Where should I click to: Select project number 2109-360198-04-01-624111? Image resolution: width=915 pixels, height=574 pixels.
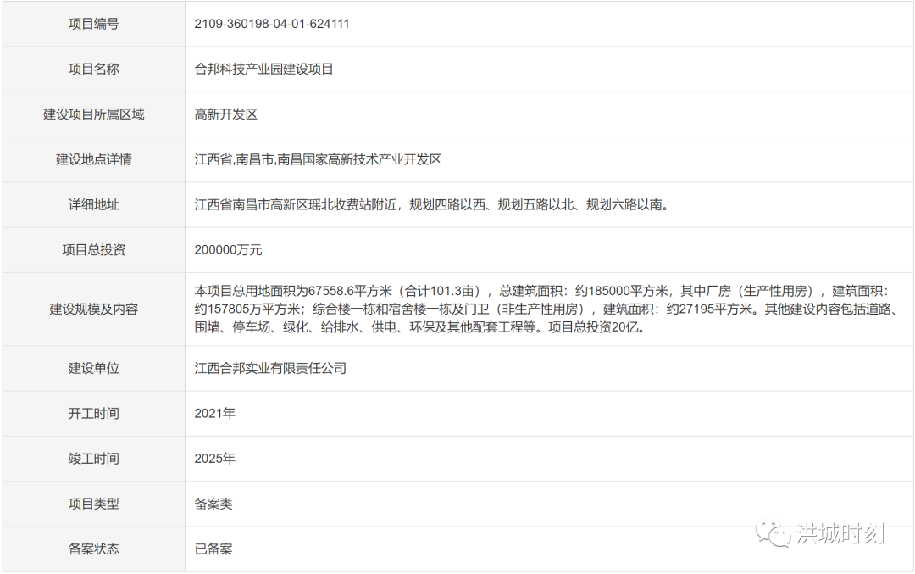[x=272, y=24]
